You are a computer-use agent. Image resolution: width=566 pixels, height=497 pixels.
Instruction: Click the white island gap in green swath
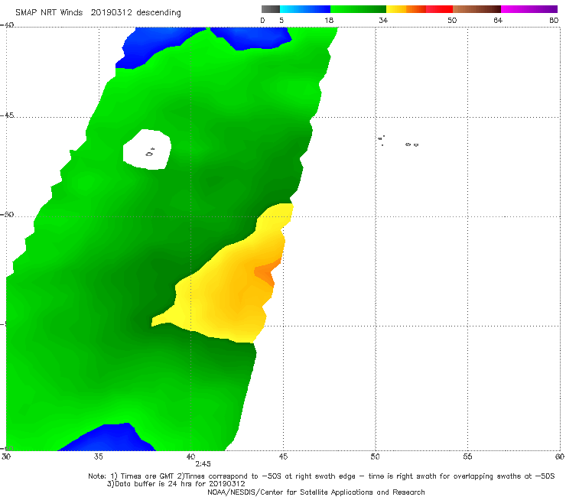click(x=147, y=149)
